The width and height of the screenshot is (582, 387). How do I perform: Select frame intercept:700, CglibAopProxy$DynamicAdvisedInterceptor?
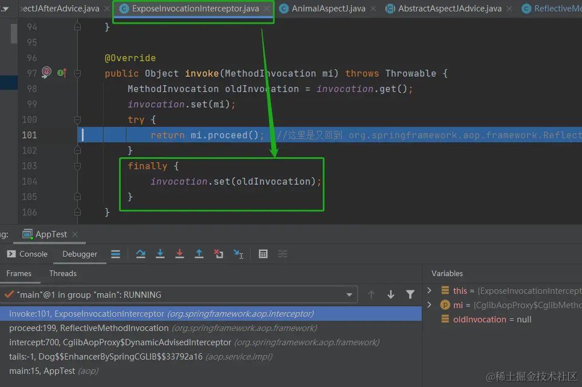[211, 342]
